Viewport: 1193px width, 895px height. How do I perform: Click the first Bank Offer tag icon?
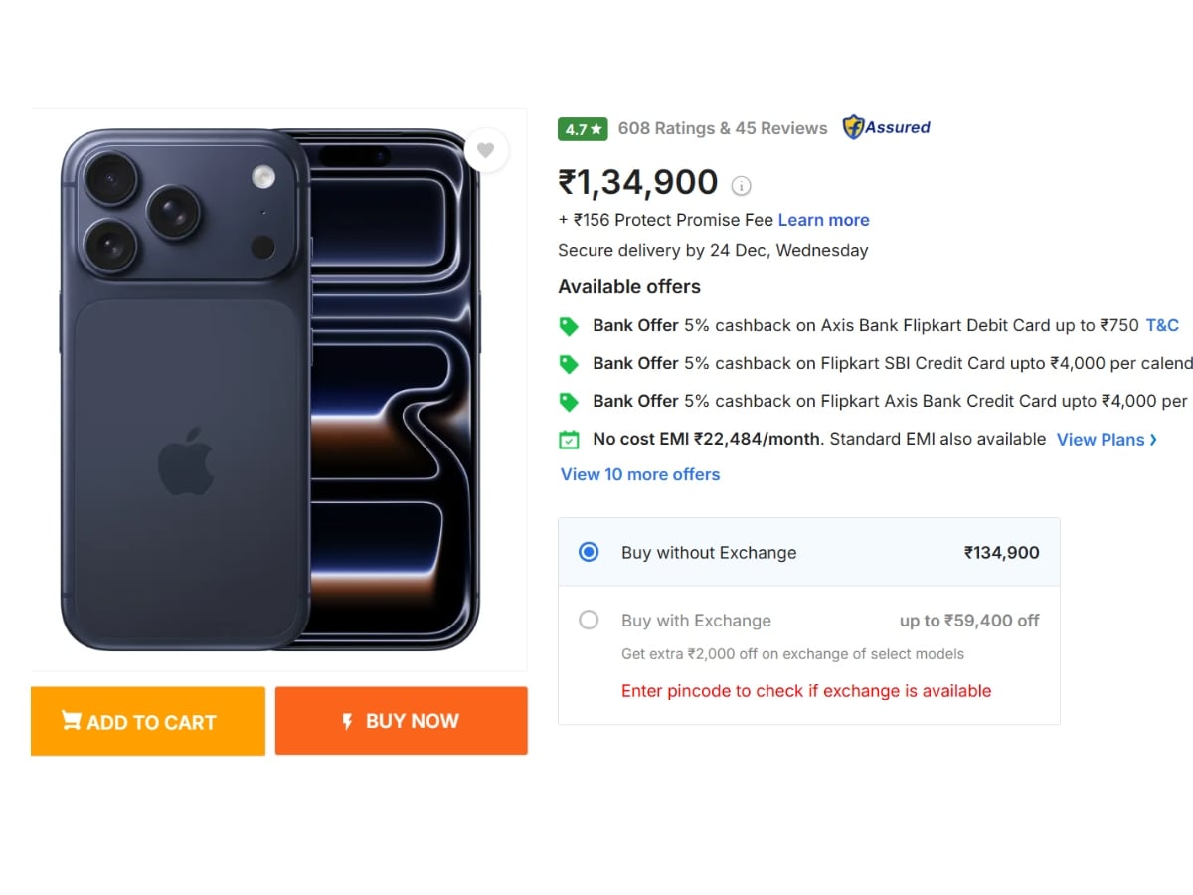(x=569, y=326)
